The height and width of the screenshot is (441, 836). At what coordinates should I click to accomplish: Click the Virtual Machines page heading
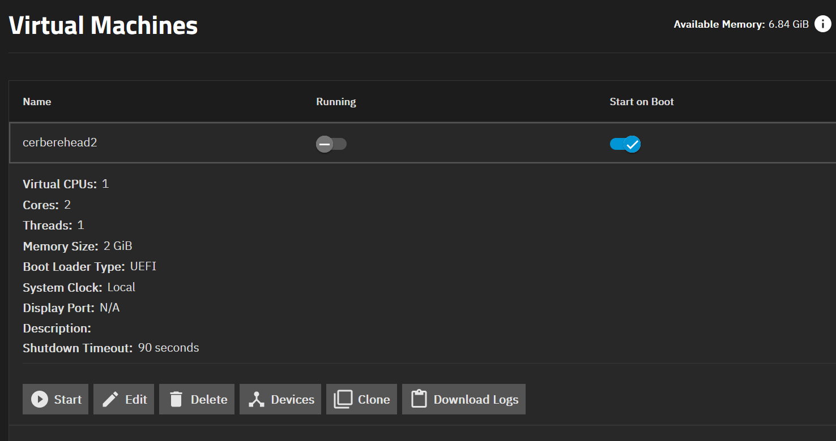coord(103,25)
